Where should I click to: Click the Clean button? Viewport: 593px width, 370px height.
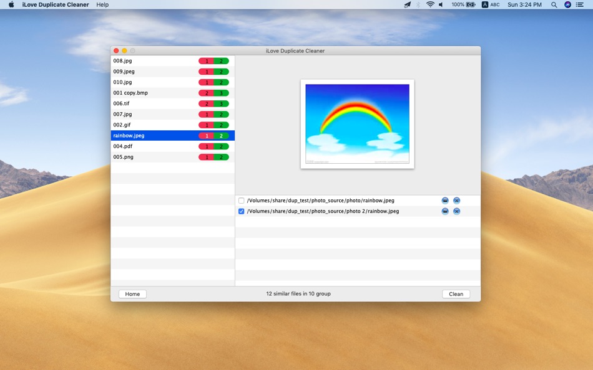point(456,294)
